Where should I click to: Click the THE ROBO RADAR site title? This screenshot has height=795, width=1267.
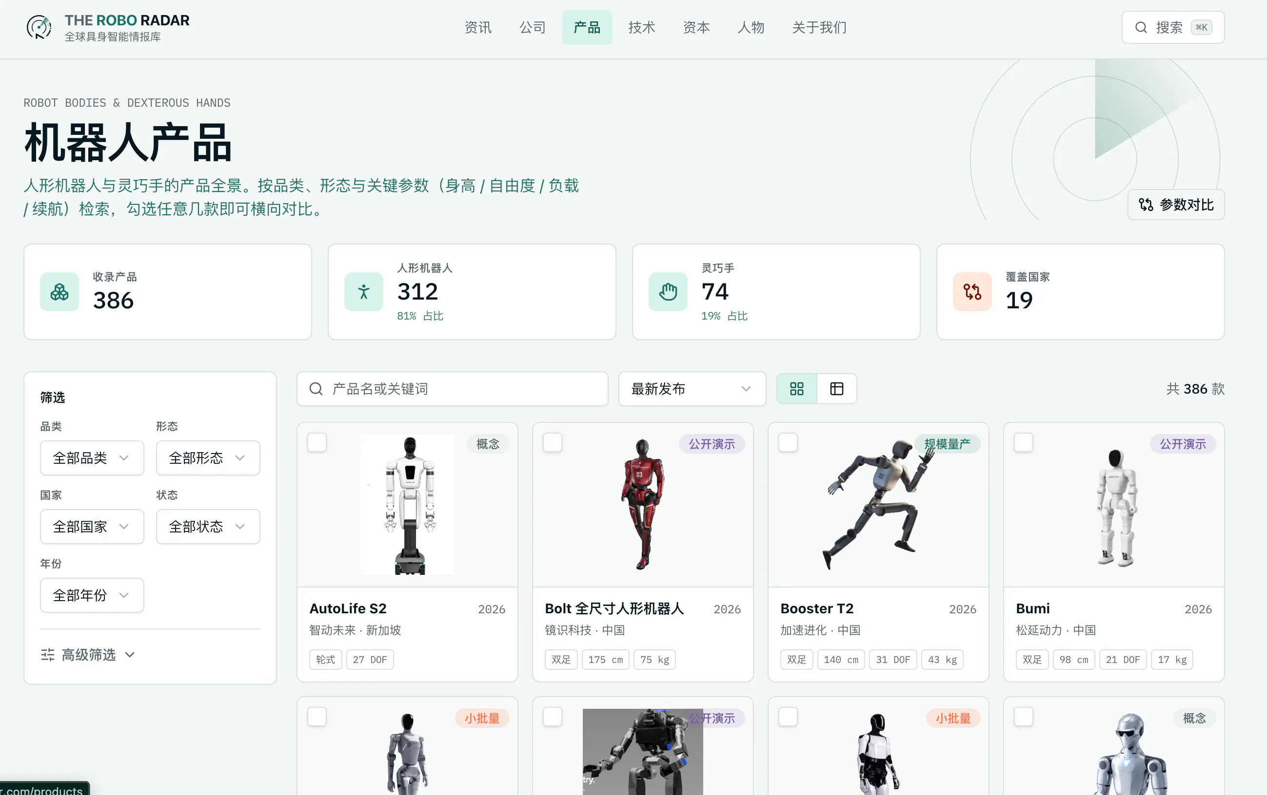[x=127, y=20]
